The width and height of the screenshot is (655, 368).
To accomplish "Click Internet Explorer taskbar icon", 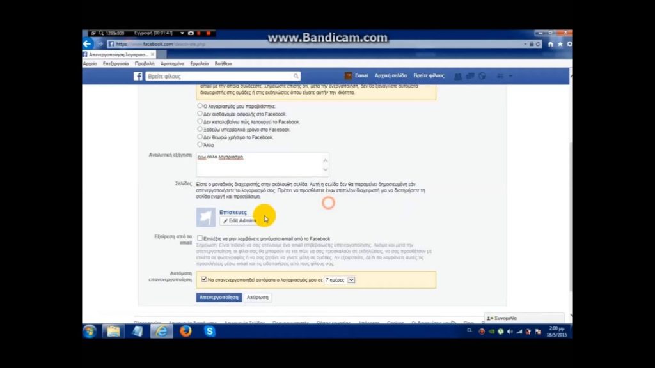I will tap(162, 332).
